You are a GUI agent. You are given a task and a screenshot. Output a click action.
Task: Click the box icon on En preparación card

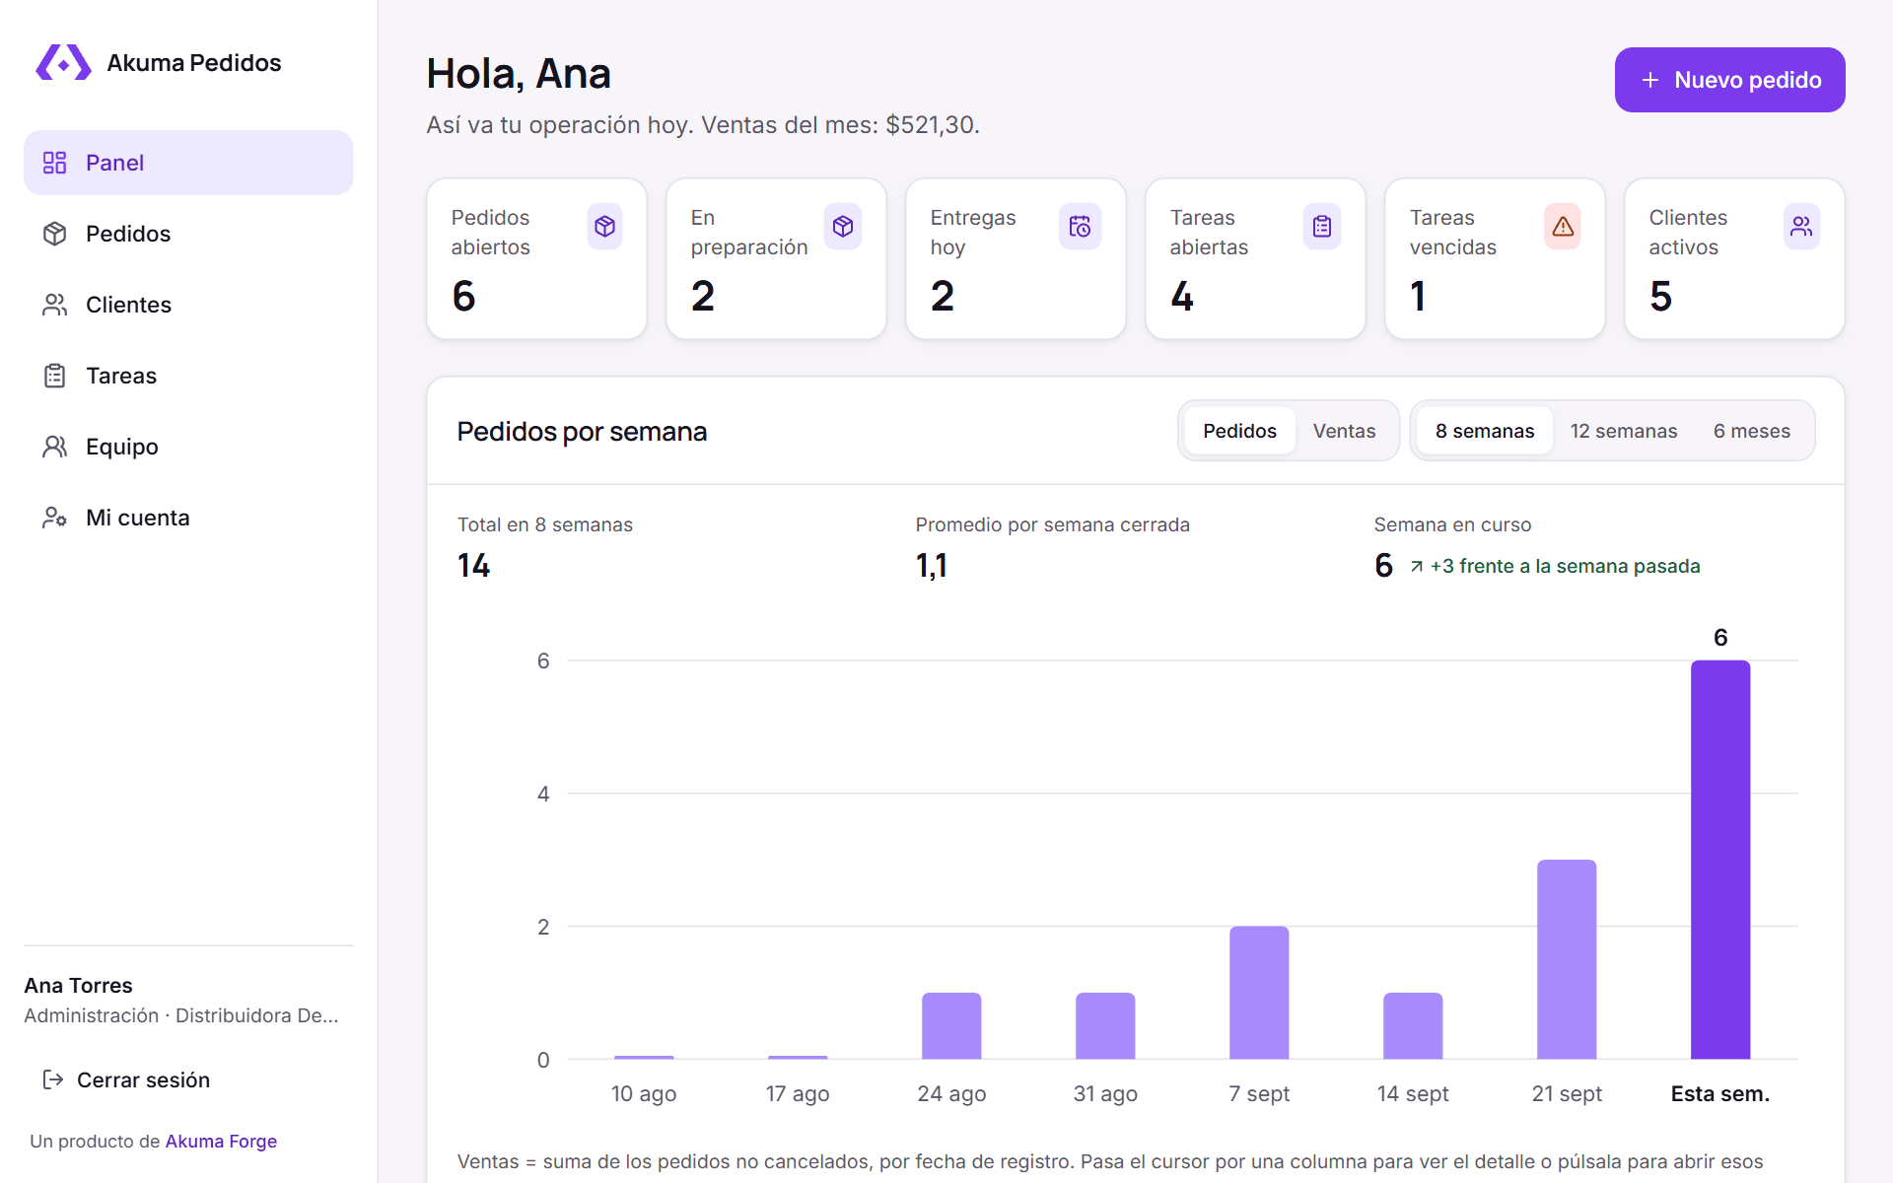(843, 227)
